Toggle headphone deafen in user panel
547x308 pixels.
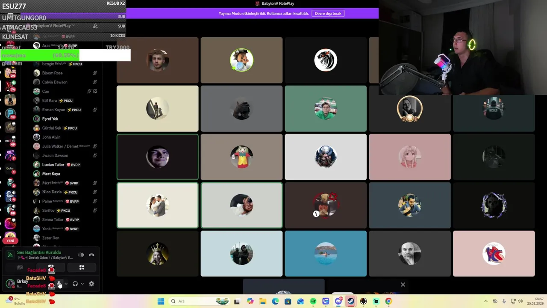[75, 284]
